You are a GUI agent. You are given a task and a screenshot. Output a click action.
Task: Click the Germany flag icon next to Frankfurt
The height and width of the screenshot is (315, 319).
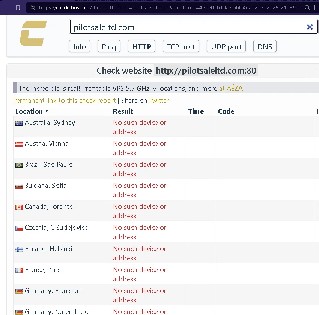[19, 291]
